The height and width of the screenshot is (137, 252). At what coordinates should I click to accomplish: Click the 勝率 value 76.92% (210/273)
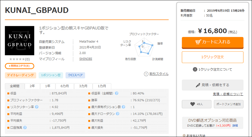146,100
